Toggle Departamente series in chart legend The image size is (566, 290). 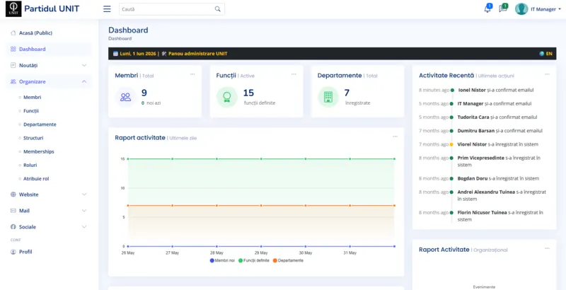click(288, 260)
